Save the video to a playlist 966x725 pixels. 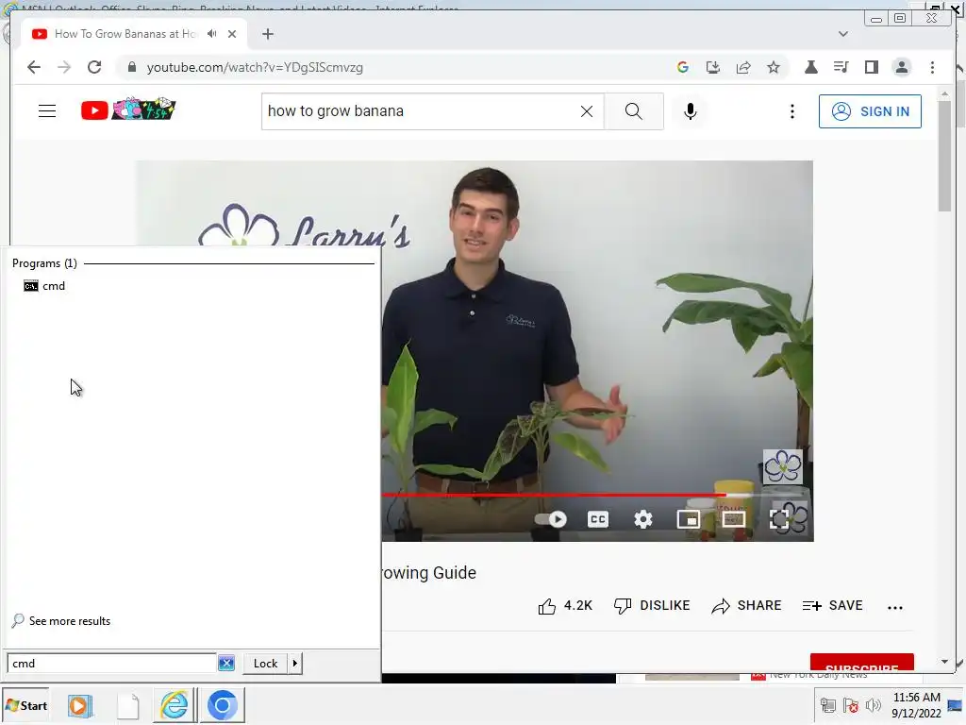[x=832, y=606]
